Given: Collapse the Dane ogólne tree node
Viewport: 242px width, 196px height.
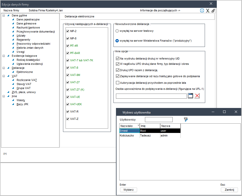Looking at the screenshot, I should click(x=4, y=15).
